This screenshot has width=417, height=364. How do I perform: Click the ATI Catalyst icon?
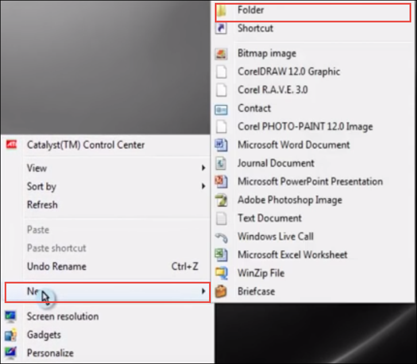[11, 145]
